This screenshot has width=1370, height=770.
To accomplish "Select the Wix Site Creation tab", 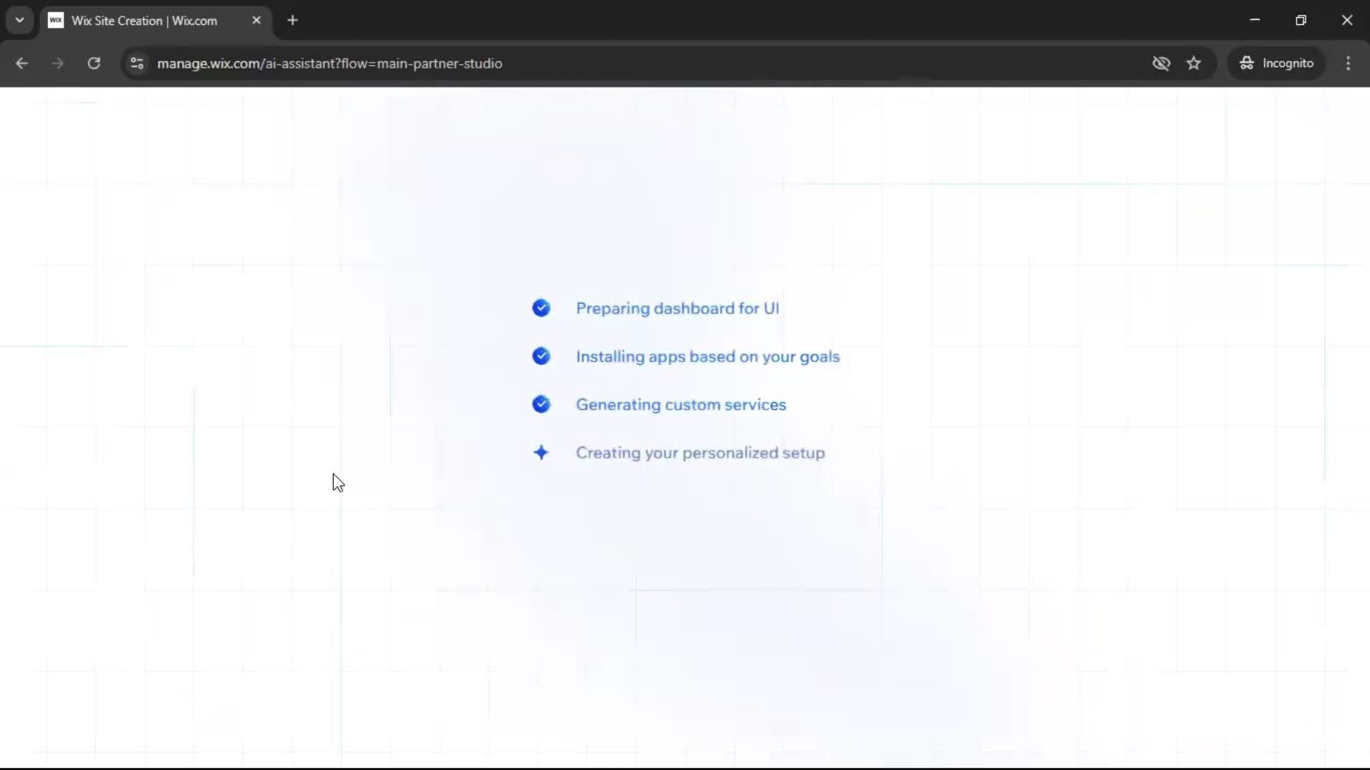I will (156, 21).
